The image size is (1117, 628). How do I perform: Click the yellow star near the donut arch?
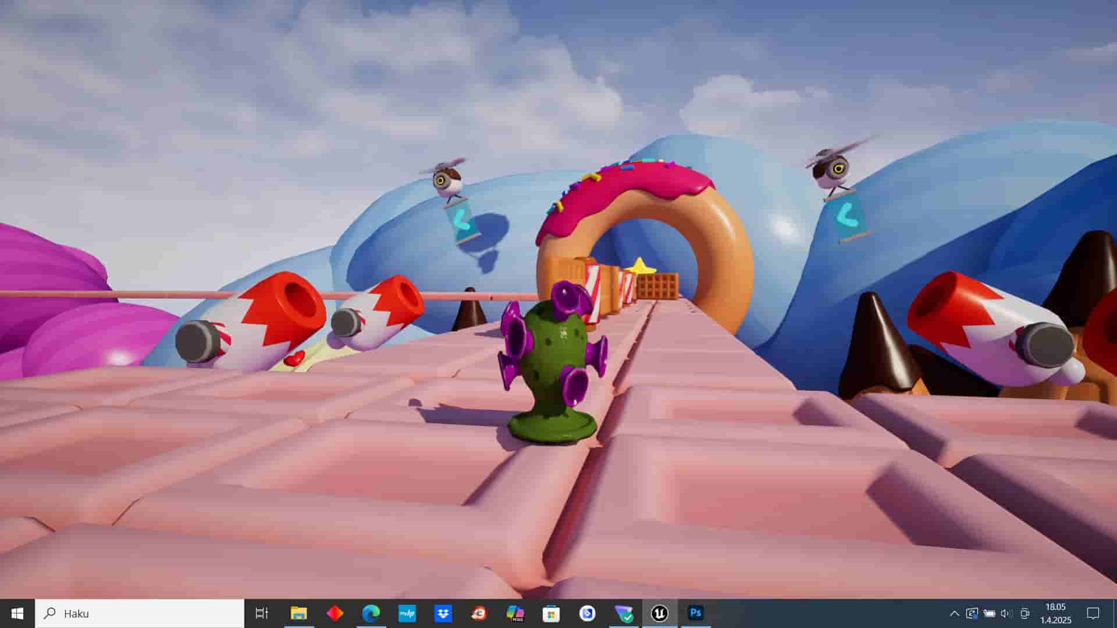[x=640, y=268]
